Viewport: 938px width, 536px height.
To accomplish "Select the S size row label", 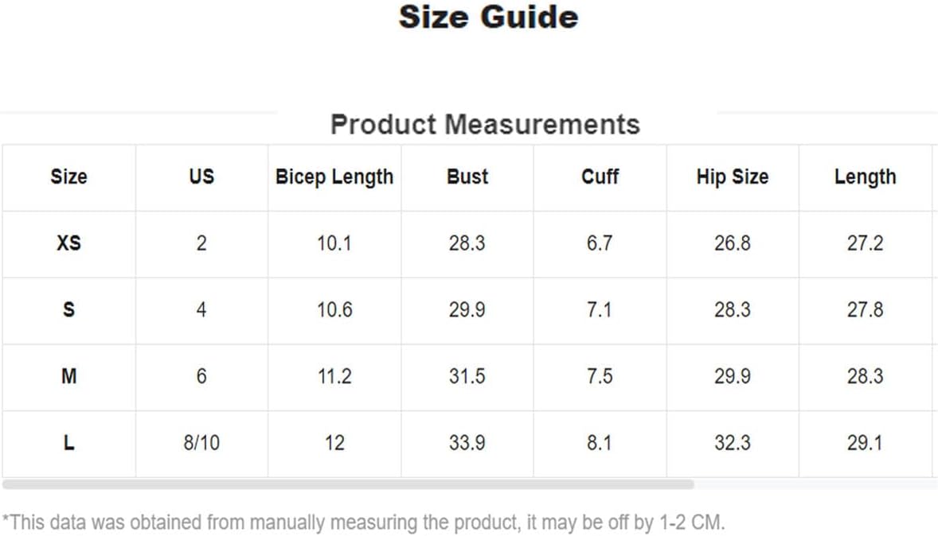I will [x=68, y=309].
